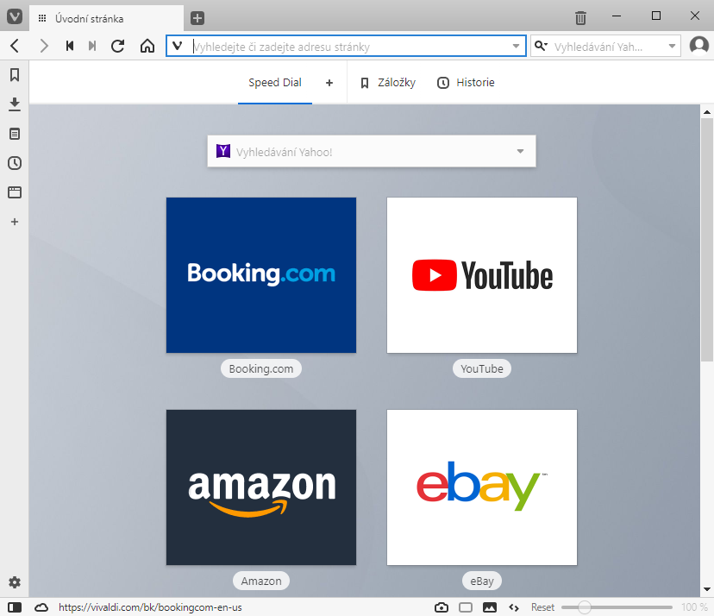Viewport: 714px width, 616px height.
Task: Open the closed tabs trash can
Action: tap(580, 18)
